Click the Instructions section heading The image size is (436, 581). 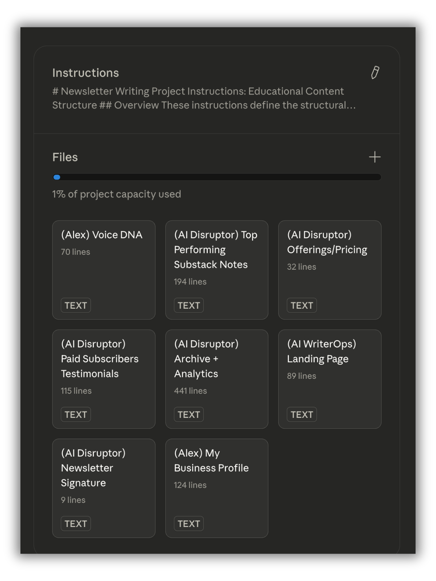click(85, 73)
